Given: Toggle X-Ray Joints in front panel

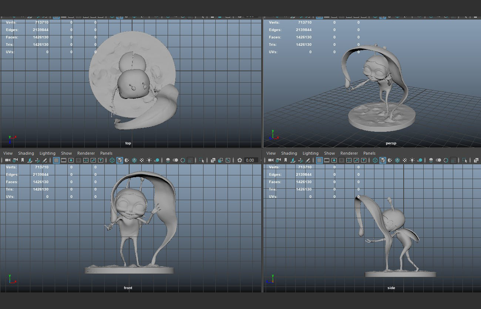Looking at the screenshot, I should (x=228, y=160).
